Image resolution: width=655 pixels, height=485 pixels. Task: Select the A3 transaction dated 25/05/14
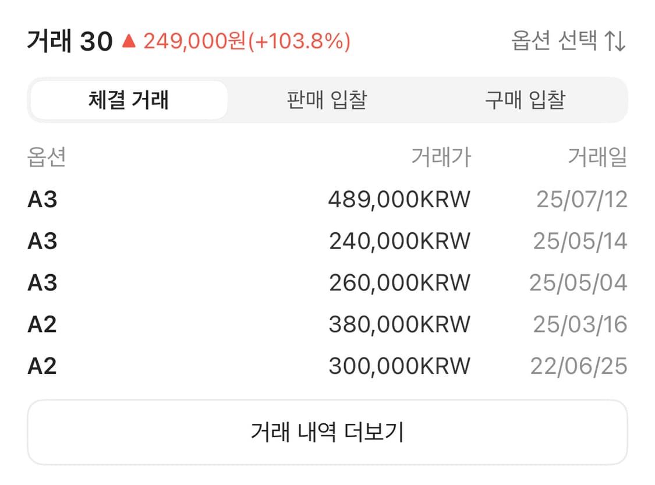pyautogui.click(x=327, y=240)
